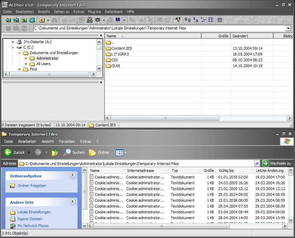
Task: Refresh the ACDSee file list
Action: tap(32, 20)
